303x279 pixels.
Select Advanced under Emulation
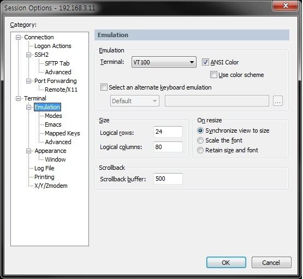[x=58, y=142]
